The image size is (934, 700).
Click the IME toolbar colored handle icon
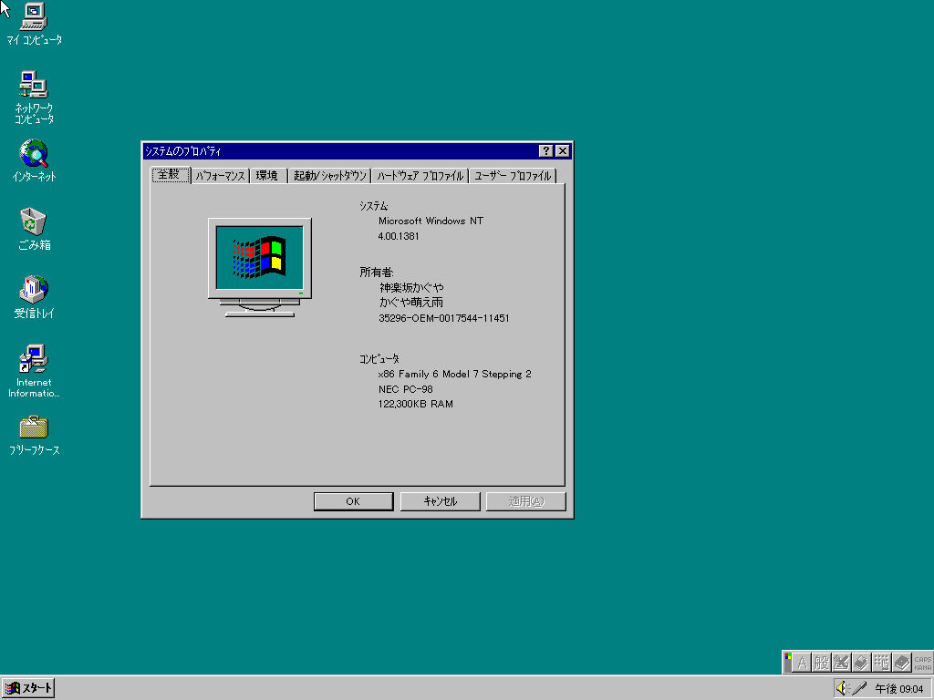click(788, 663)
